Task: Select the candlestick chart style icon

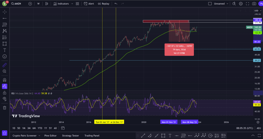Action: [46, 4]
